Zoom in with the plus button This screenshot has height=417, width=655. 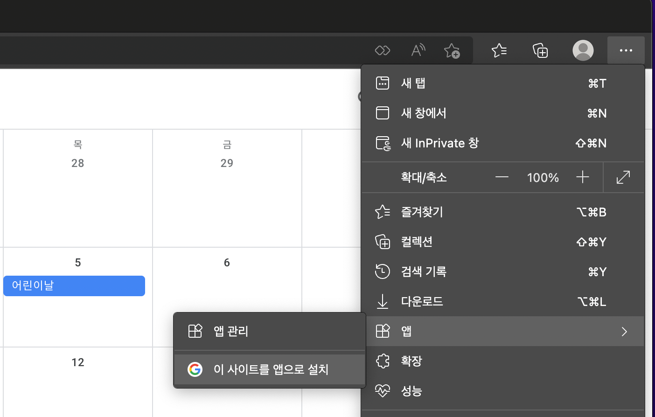(582, 177)
